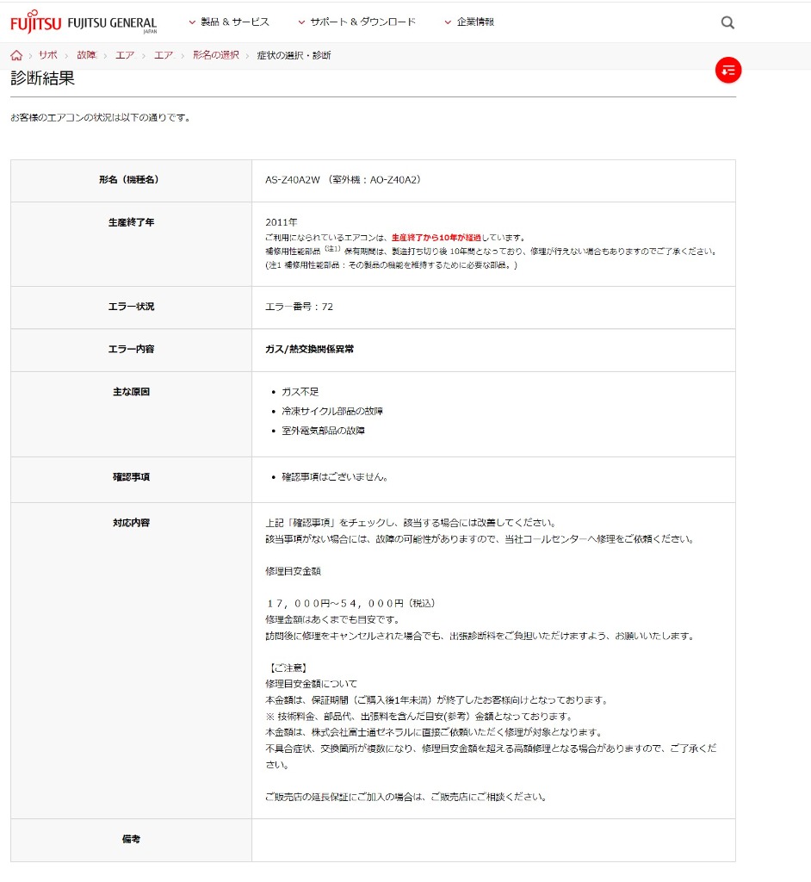Viewport: 811px width, 882px height.
Task: Click the home icon in breadcrumb
Action: point(16,55)
